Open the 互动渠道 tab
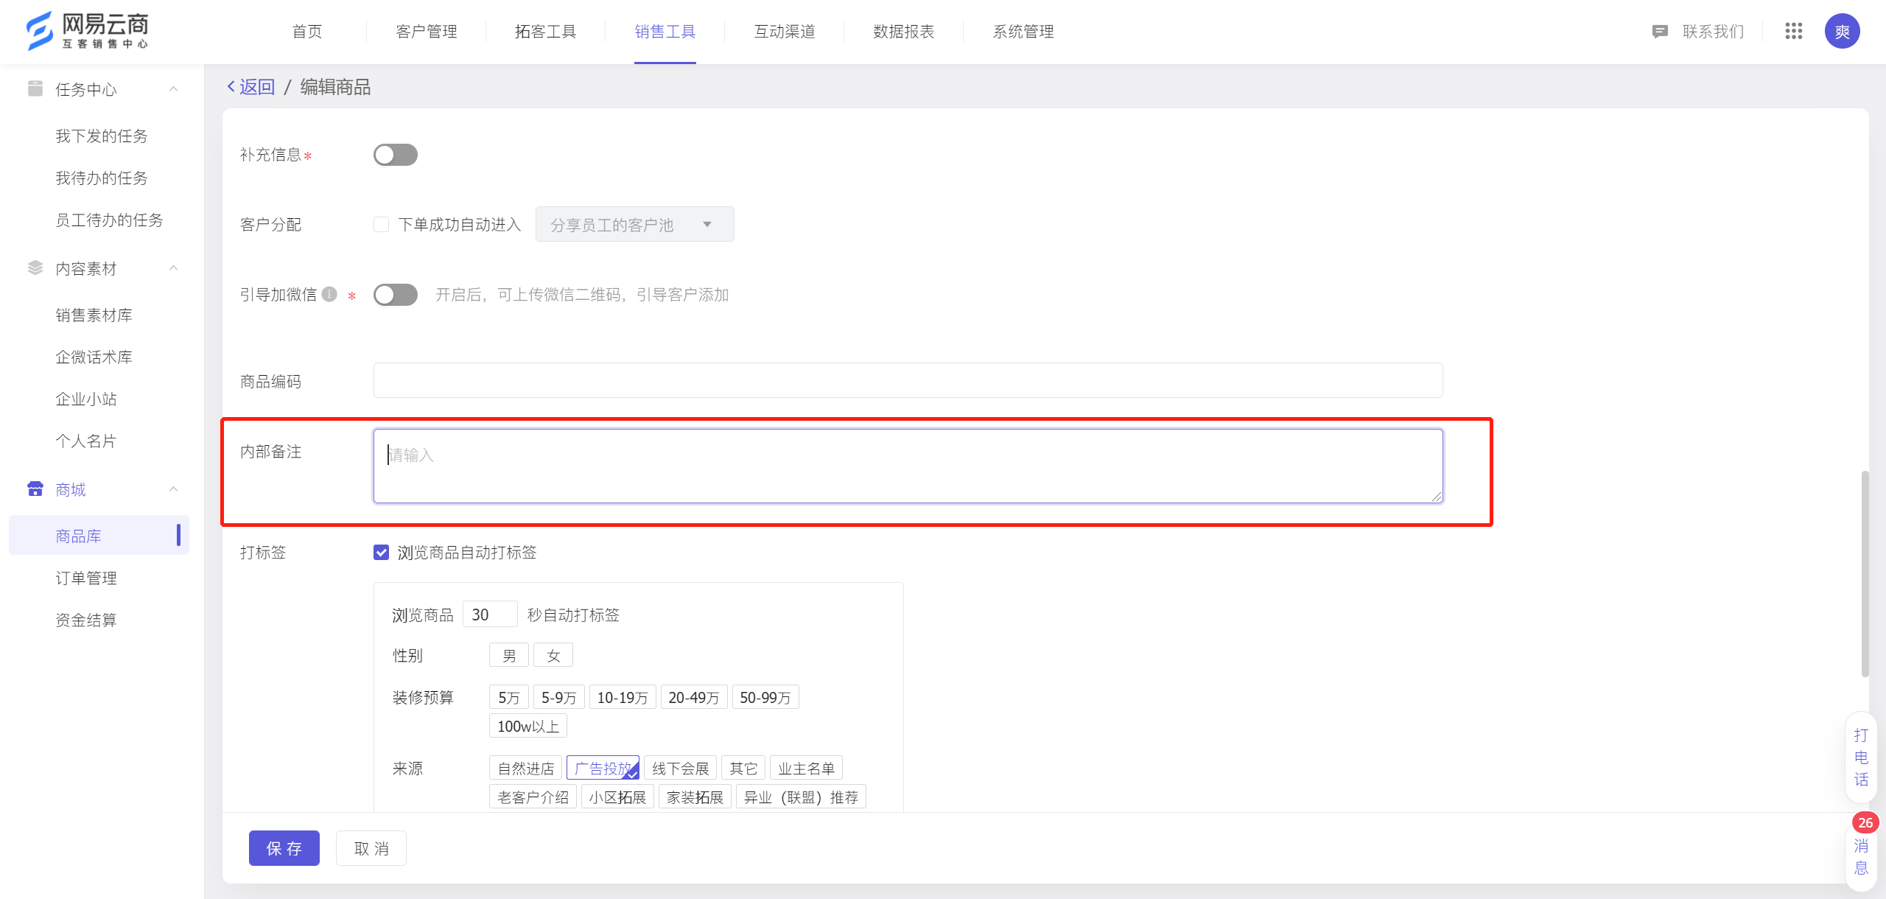1886x899 pixels. click(785, 31)
